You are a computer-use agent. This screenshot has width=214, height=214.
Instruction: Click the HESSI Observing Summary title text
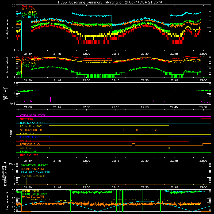pyautogui.click(x=113, y=2)
